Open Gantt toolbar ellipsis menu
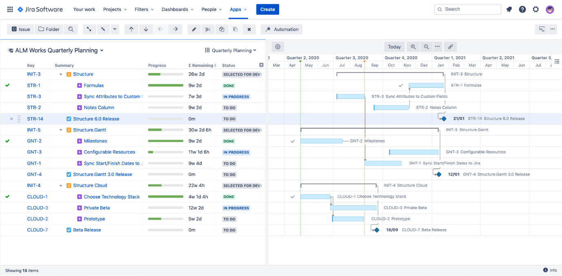 coord(438,47)
